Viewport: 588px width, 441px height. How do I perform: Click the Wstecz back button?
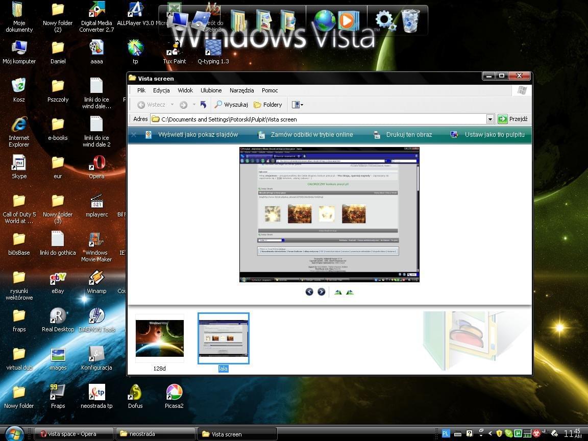click(151, 105)
